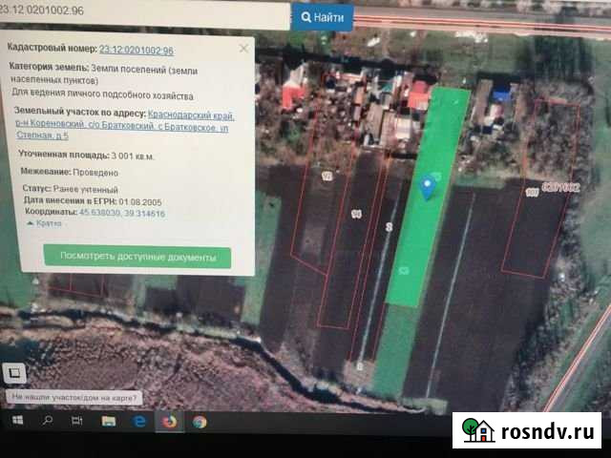Click the 'Не нашли участок/дом на карте?' prompt
This screenshot has width=611, height=458.
pos(74,397)
